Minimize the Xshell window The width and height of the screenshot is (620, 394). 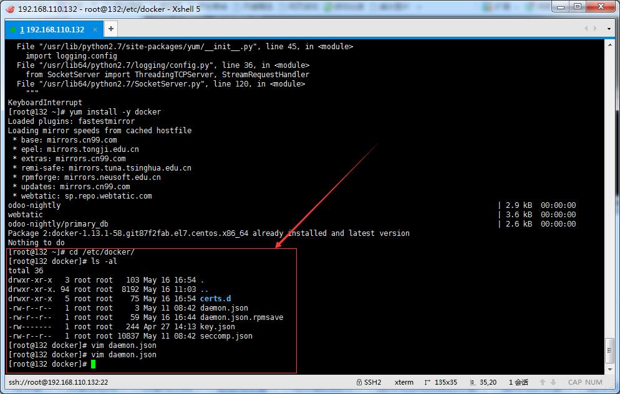tap(561, 7)
